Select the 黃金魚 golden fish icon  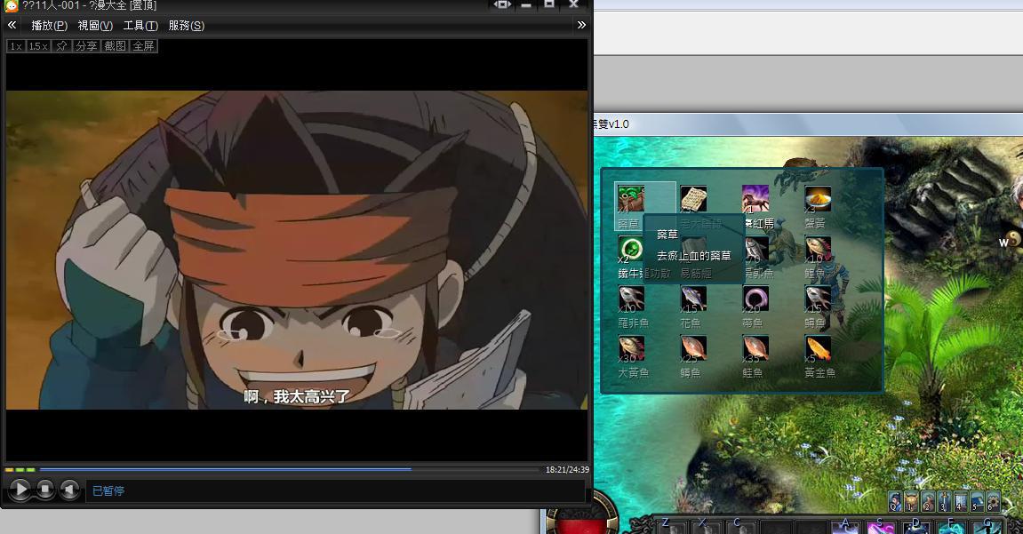pyautogui.click(x=818, y=348)
